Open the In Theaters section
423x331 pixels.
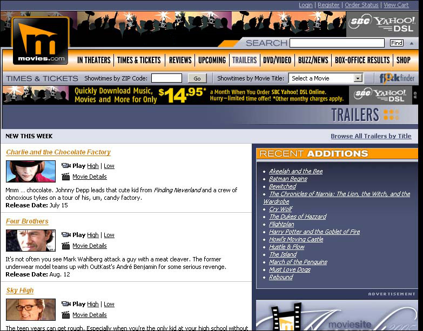click(93, 60)
